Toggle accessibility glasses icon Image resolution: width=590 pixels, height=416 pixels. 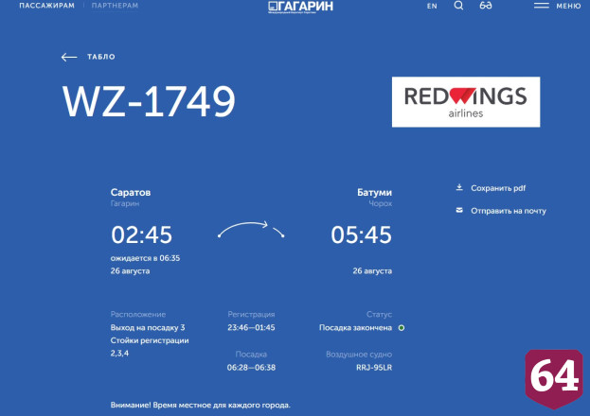coord(486,6)
